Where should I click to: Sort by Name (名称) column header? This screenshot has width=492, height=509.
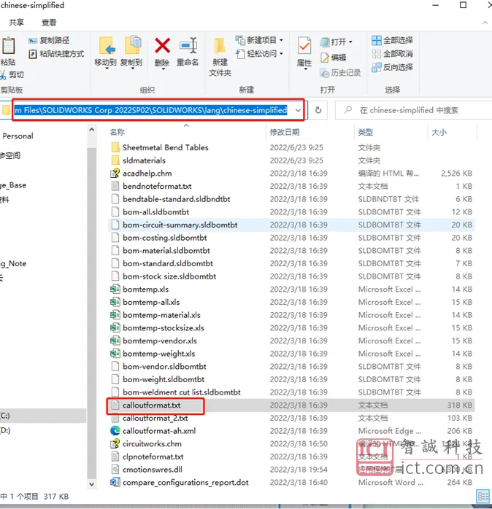(117, 132)
